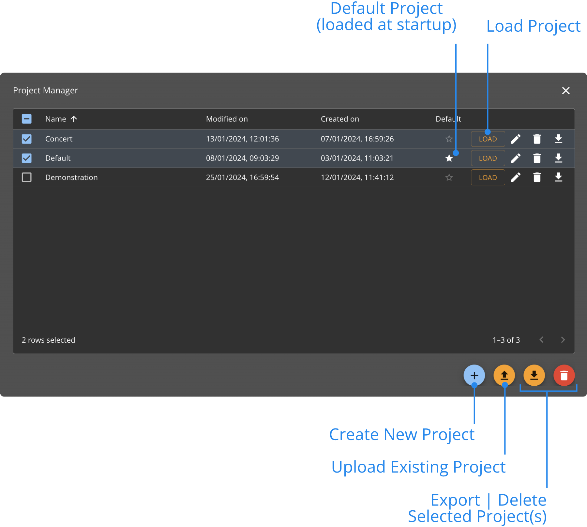Screen dimensions: 587x527
Task: Close the Project Manager dialog
Action: pyautogui.click(x=566, y=90)
